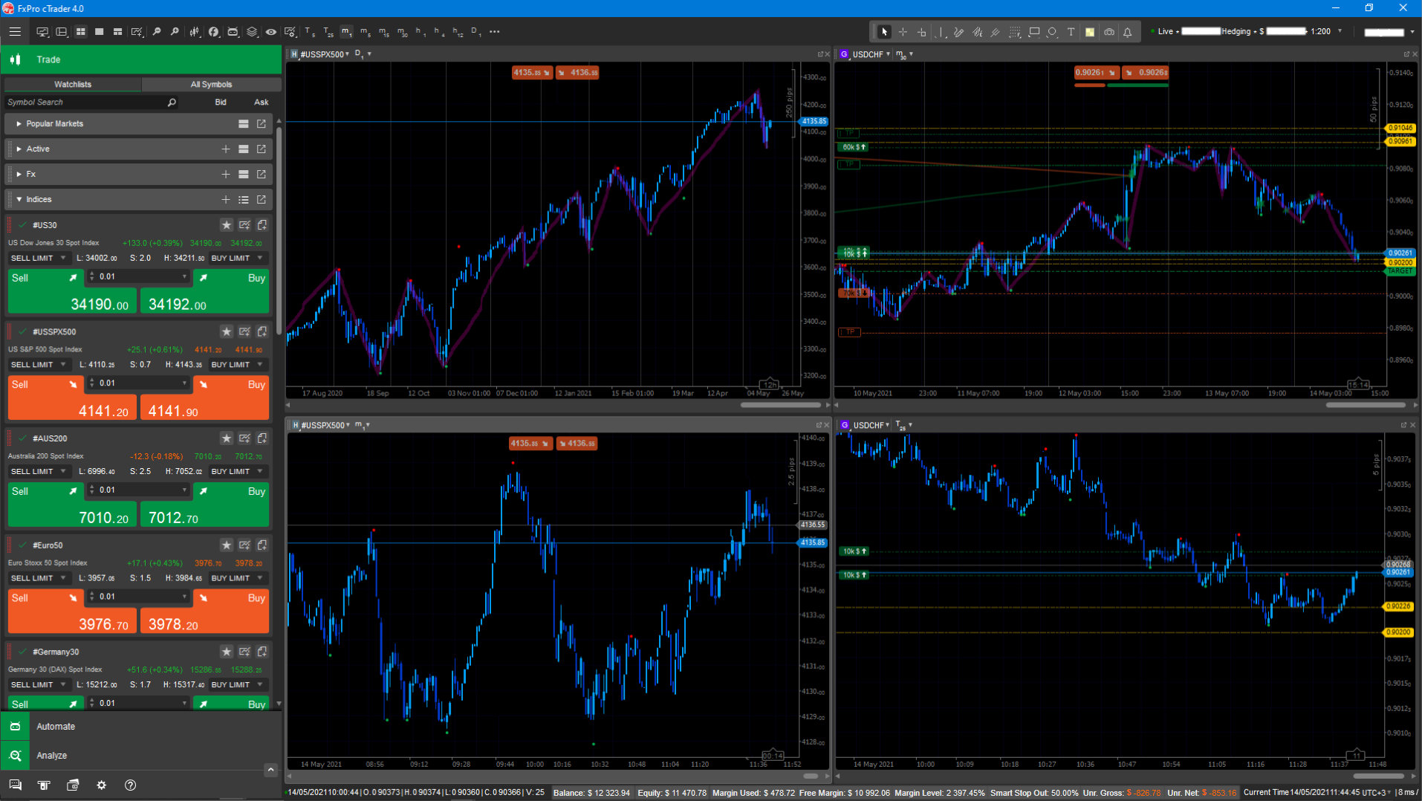Select the cursor pointer drawing tool
Viewport: 1422px width, 801px height.
[x=884, y=32]
